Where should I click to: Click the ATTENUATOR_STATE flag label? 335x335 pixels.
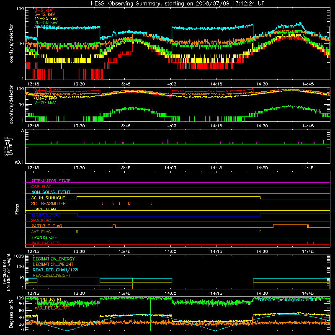[x=51, y=181]
